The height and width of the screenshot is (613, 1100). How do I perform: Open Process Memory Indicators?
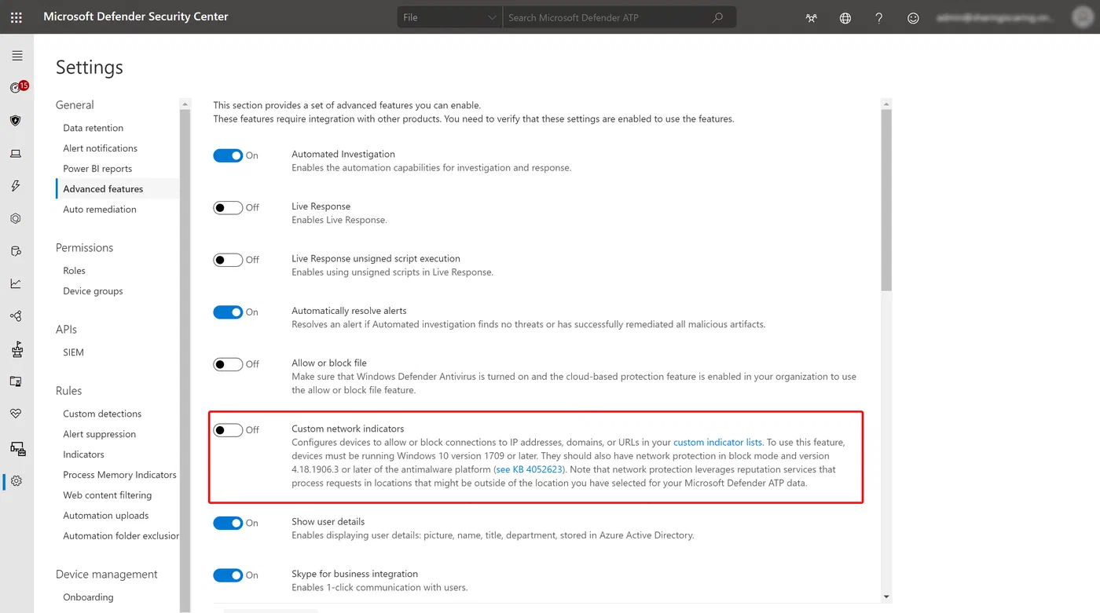click(119, 475)
